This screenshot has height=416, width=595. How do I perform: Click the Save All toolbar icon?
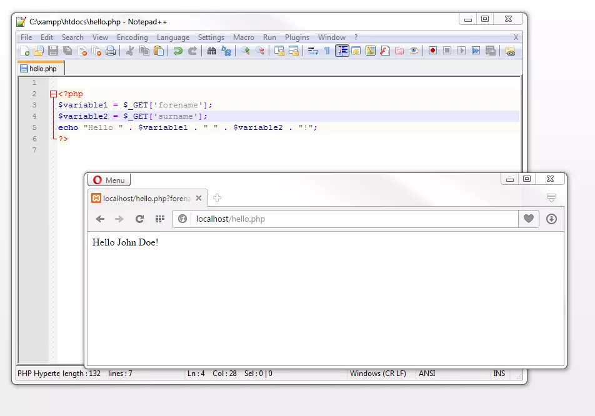[x=66, y=51]
